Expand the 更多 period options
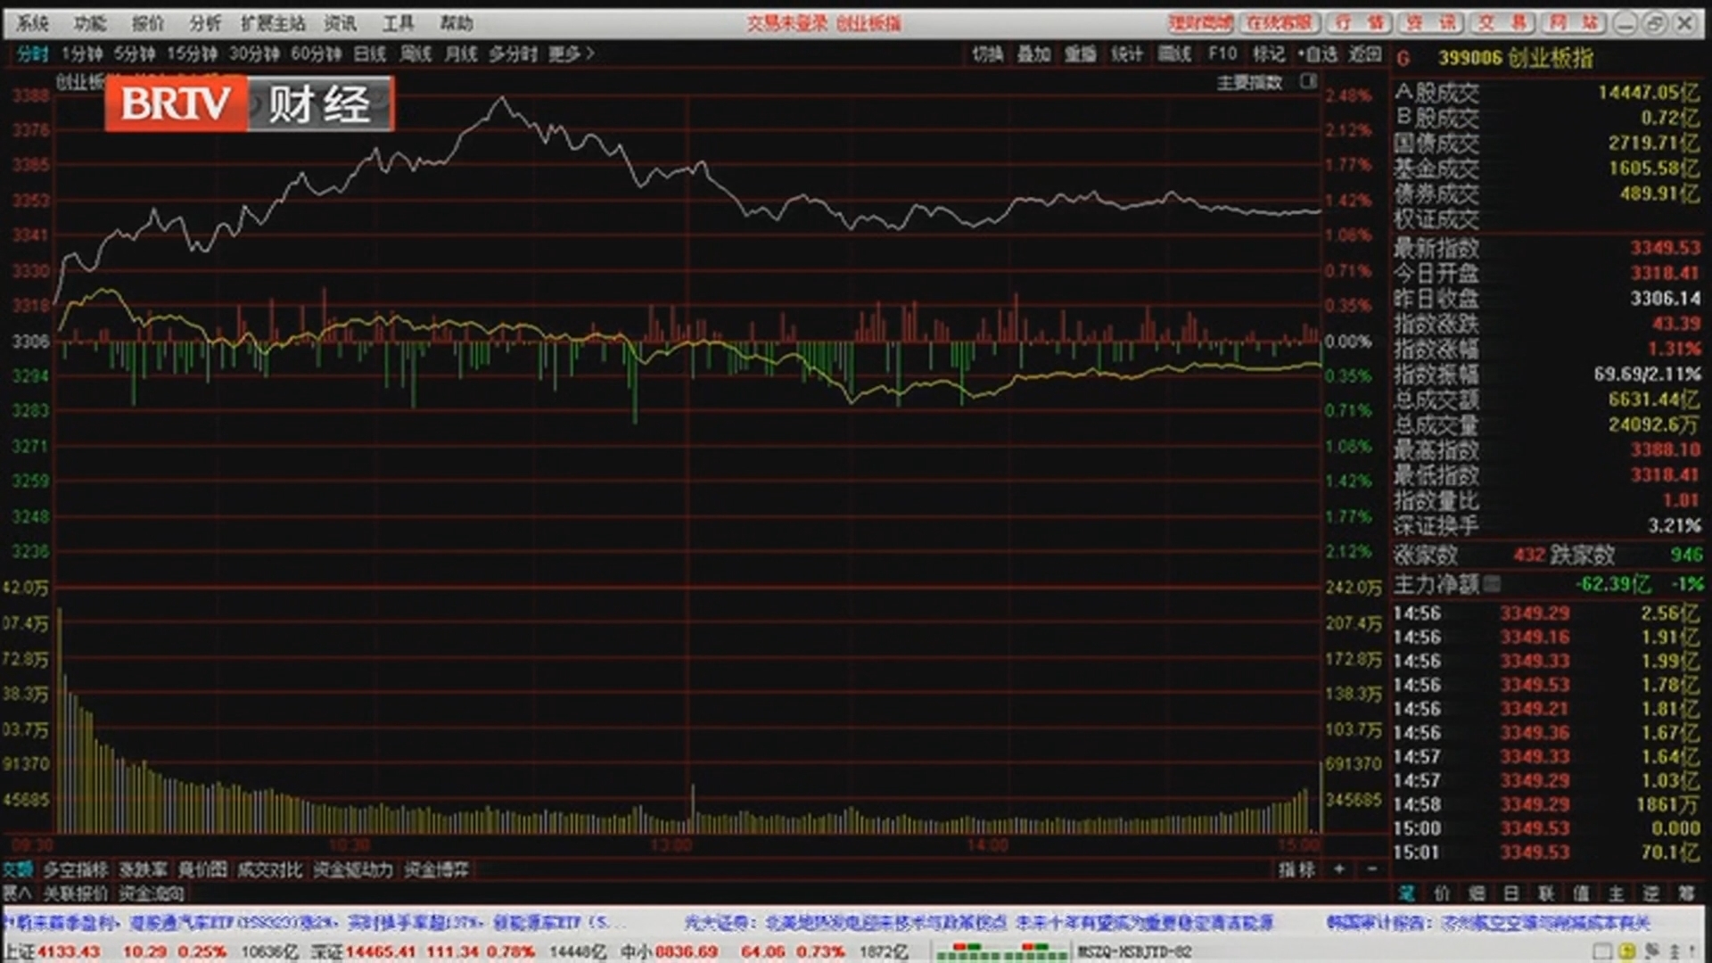 (x=571, y=54)
